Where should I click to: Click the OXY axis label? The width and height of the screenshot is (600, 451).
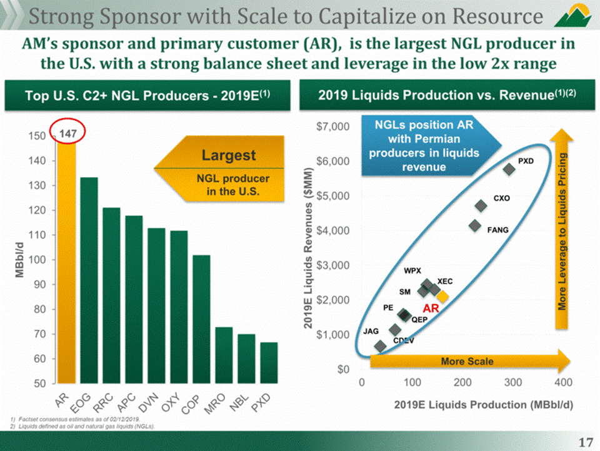coord(171,402)
